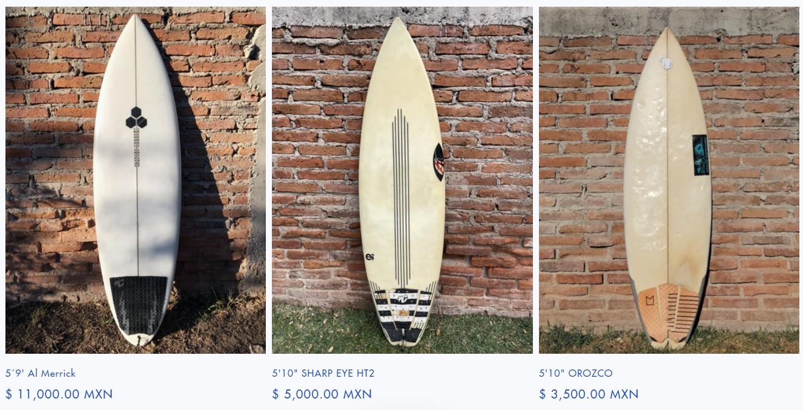Viewport: 803px width, 410px height.
Task: Click the hexagon logo on Al Merrick board
Action: click(x=137, y=118)
